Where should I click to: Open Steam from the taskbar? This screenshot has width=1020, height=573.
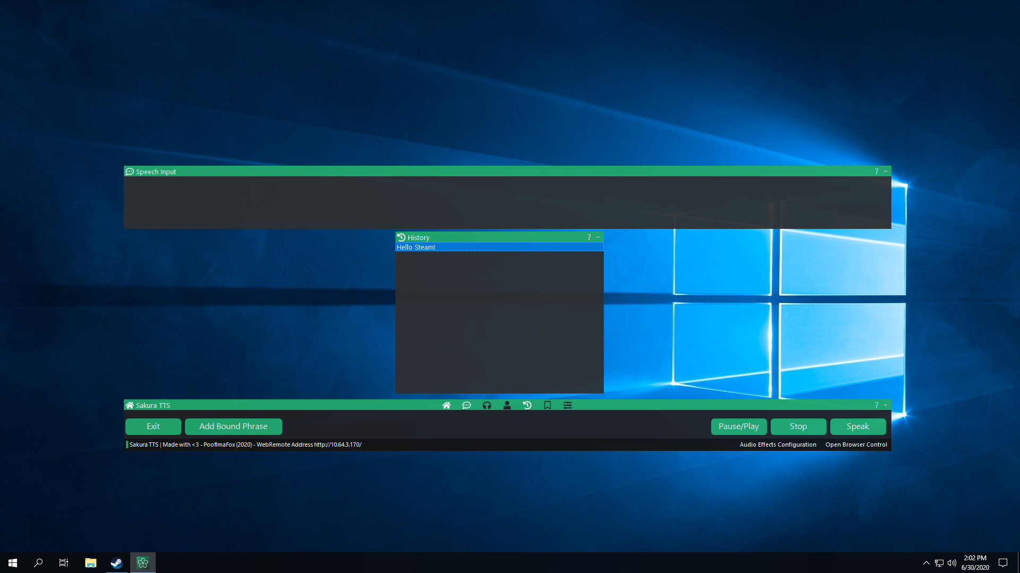tap(116, 562)
